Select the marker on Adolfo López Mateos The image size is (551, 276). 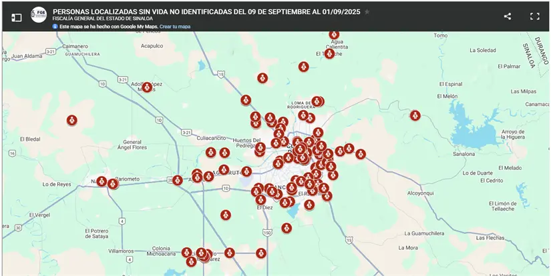point(147,87)
